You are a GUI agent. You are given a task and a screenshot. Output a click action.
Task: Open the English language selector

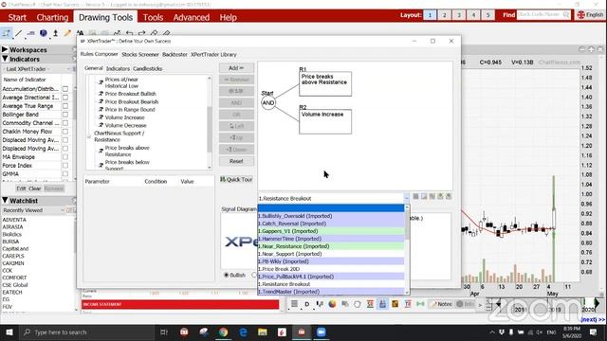click(590, 15)
